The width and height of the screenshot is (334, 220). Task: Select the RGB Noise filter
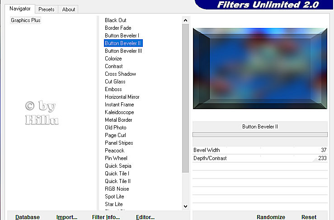click(x=117, y=188)
